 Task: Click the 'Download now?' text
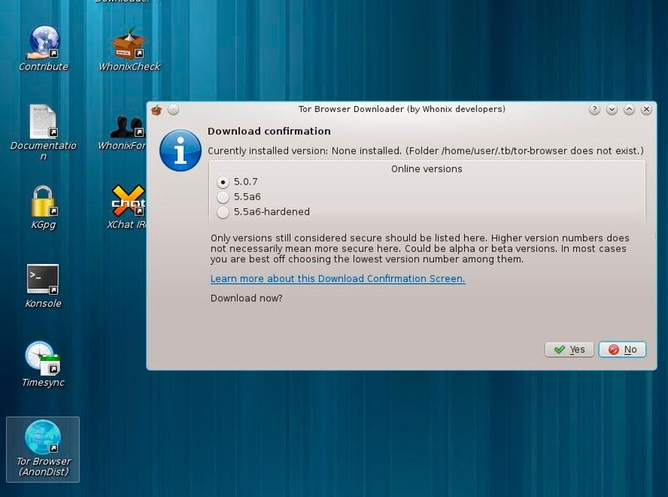[246, 298]
